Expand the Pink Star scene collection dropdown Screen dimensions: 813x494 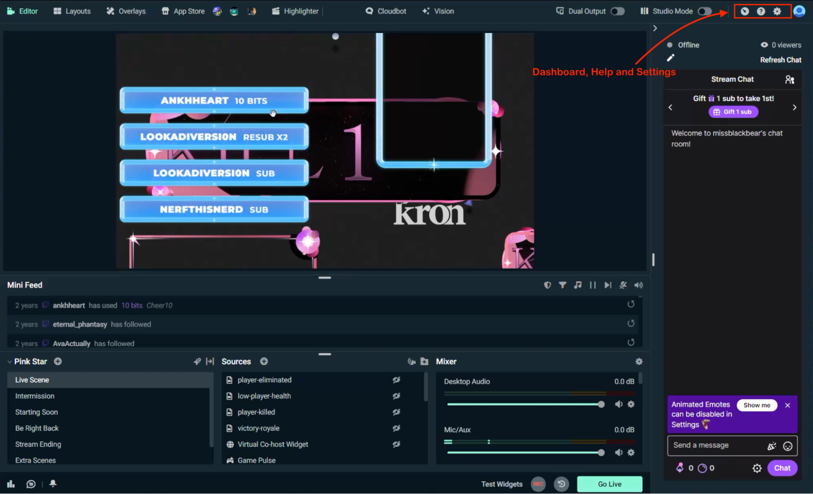[10, 362]
